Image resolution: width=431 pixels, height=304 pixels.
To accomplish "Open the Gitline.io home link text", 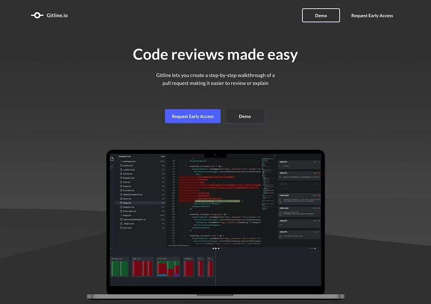I will pos(57,15).
